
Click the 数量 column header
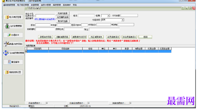click(127, 49)
